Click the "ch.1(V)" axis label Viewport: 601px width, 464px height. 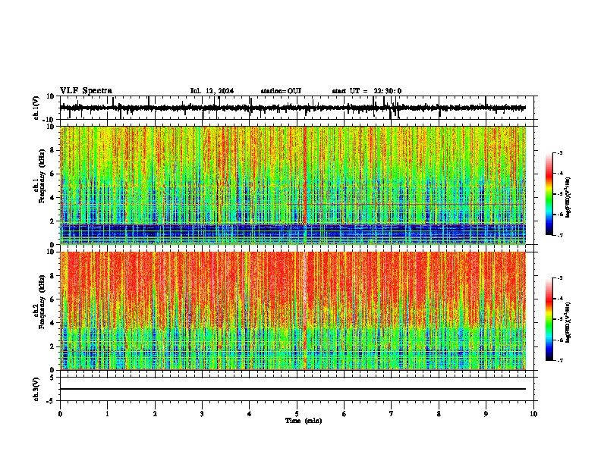(36, 108)
